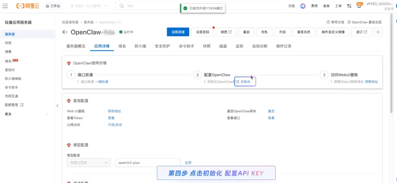Click 费用 in the top bar
The image size is (397, 183).
[x=314, y=6]
